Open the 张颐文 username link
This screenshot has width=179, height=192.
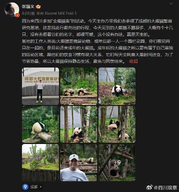pos(28,7)
